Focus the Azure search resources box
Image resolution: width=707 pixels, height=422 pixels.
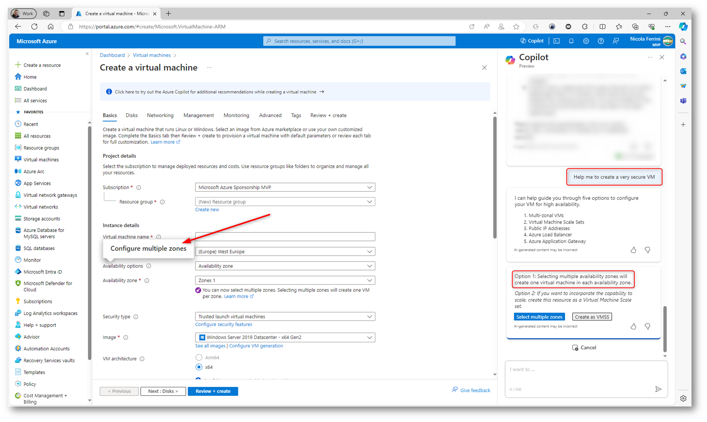(359, 41)
